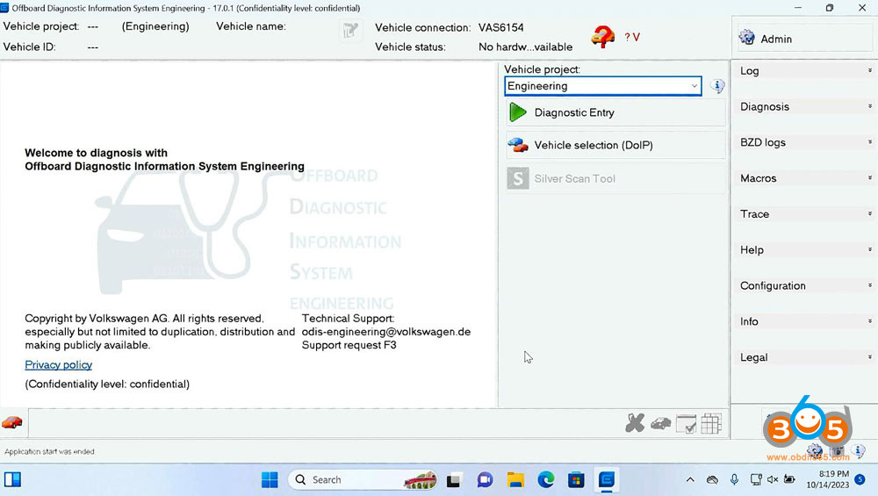Click the vehicle connection status warning icon
Viewport: 878px width, 496px height.
602,37
